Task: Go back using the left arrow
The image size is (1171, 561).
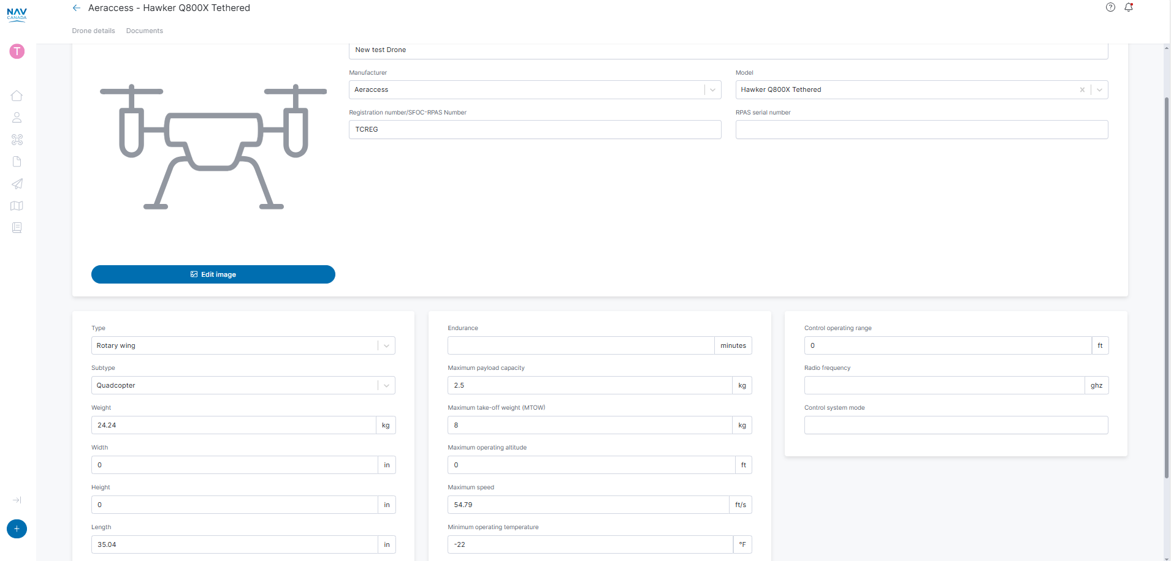Action: pos(77,8)
